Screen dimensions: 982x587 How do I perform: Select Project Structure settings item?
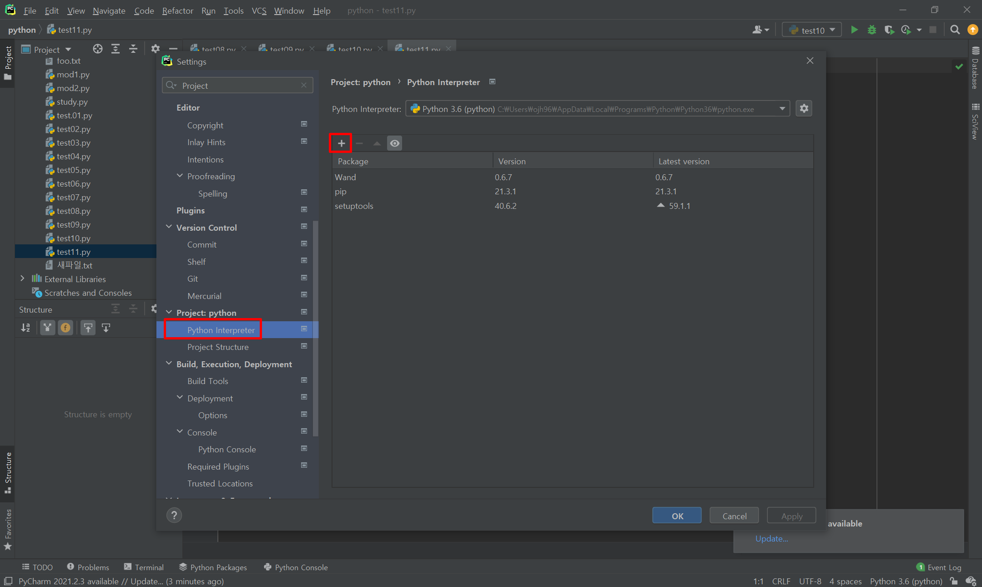218,347
